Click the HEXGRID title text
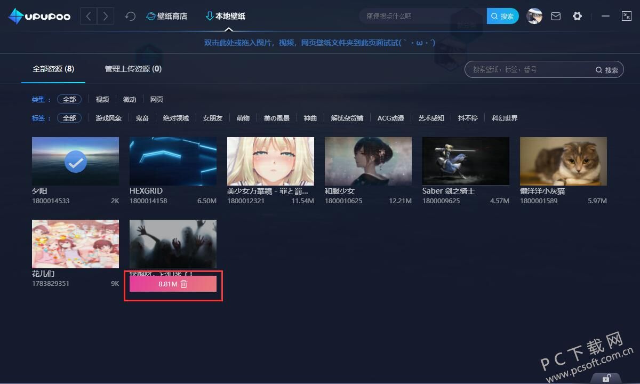640x384 pixels. (146, 190)
